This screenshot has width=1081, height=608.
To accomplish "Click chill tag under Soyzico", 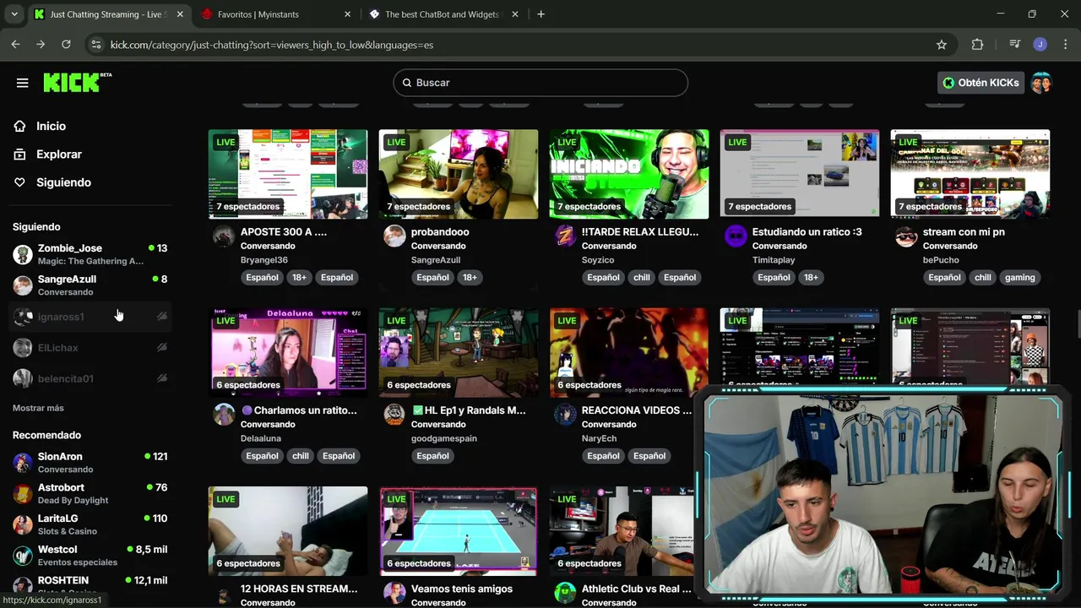I will (x=642, y=277).
